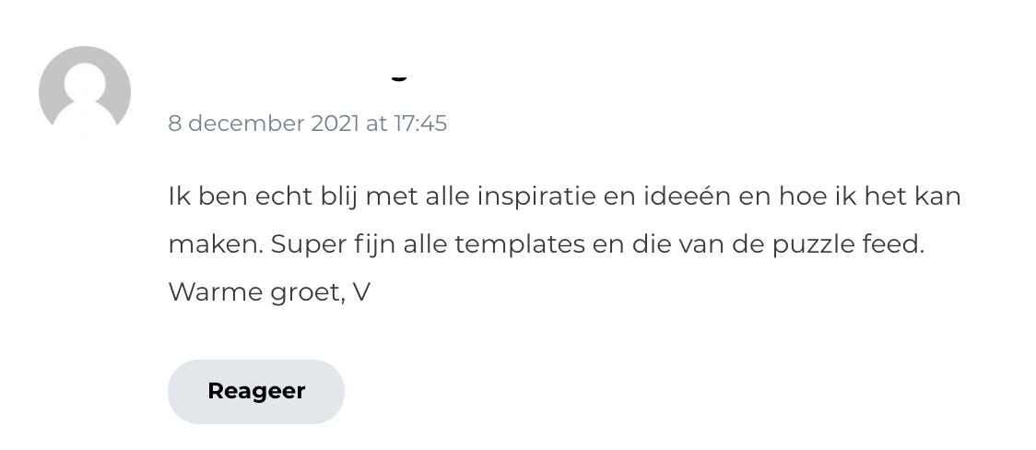The width and height of the screenshot is (1036, 450).
Task: Click the word 'blij' in the comment
Action: tap(342, 196)
